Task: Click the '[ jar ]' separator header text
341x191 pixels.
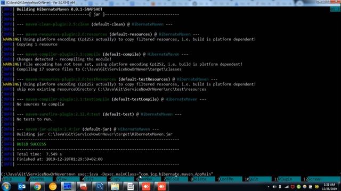Action: pos(97,14)
